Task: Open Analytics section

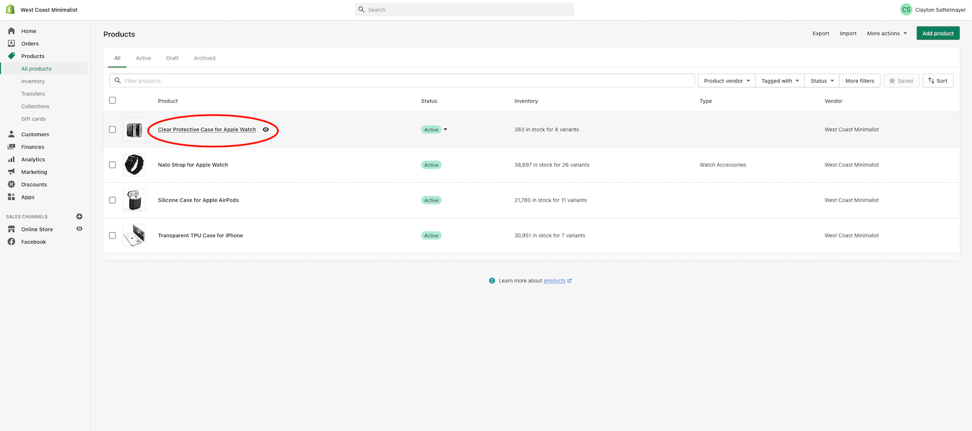Action: pyautogui.click(x=33, y=159)
